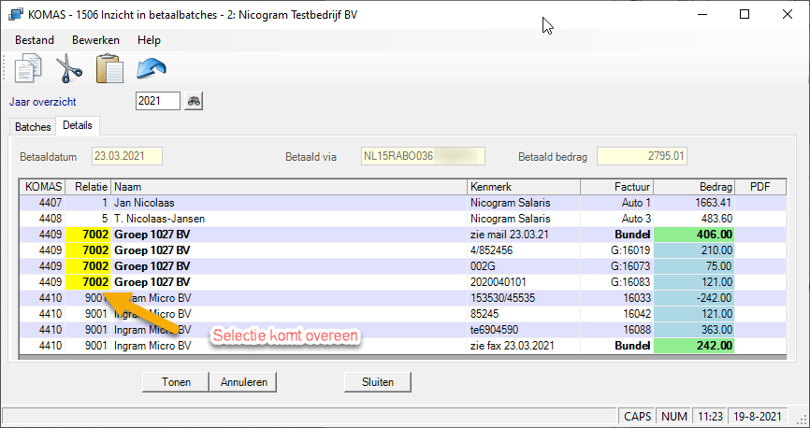Click factuur Auto 3 cell
The image size is (810, 428).
[616, 219]
